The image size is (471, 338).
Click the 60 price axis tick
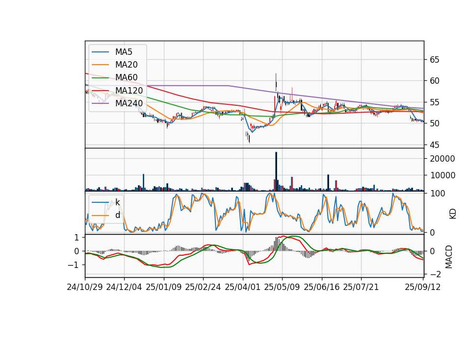coord(434,81)
